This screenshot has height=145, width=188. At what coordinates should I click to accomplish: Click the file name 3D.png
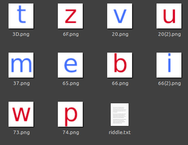tap(21, 34)
